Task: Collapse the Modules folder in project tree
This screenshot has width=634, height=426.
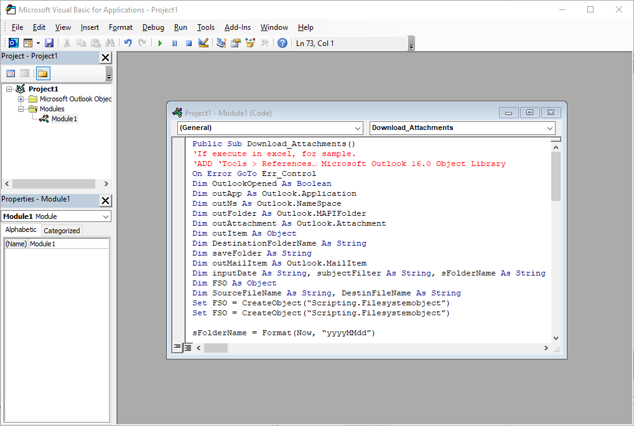Action: 21,109
